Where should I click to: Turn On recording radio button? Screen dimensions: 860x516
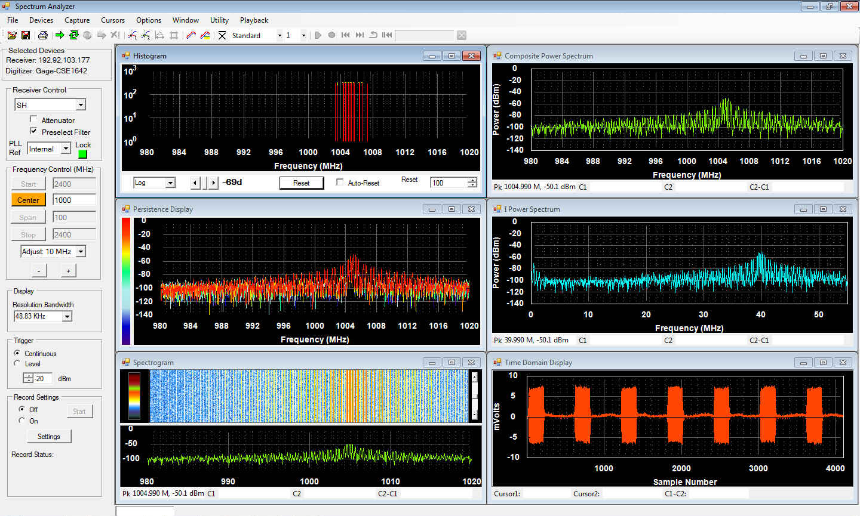coord(22,421)
